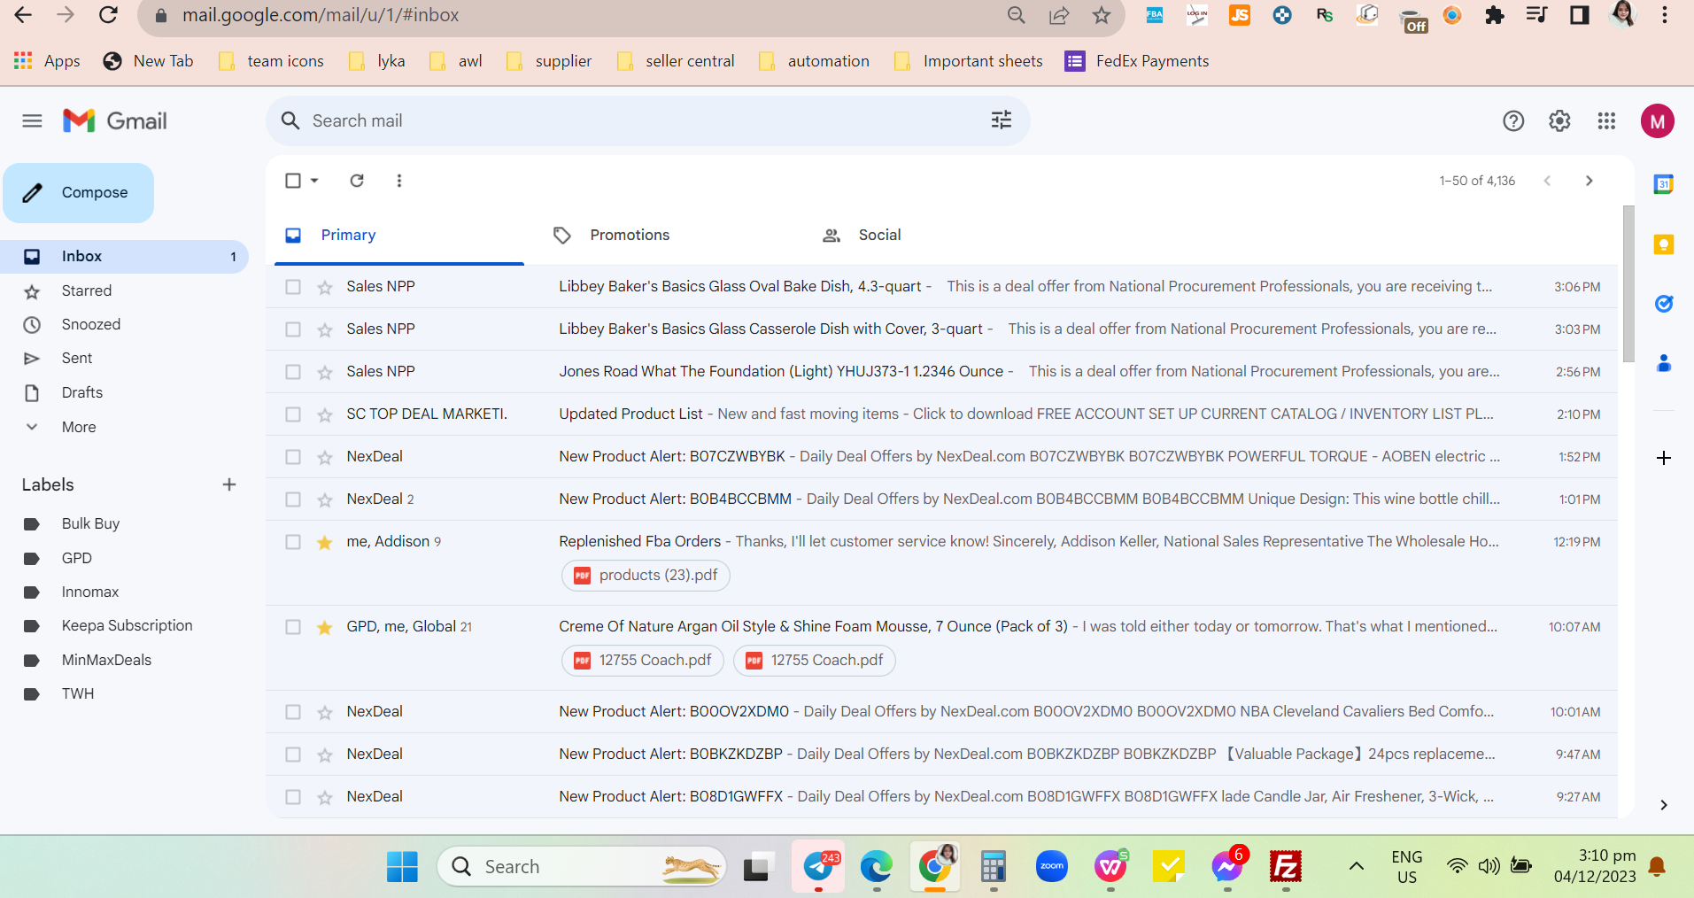Screen dimensions: 1694x898
Task: Unstar the Creme Of Nature Argan Oil email
Action: pyautogui.click(x=325, y=627)
